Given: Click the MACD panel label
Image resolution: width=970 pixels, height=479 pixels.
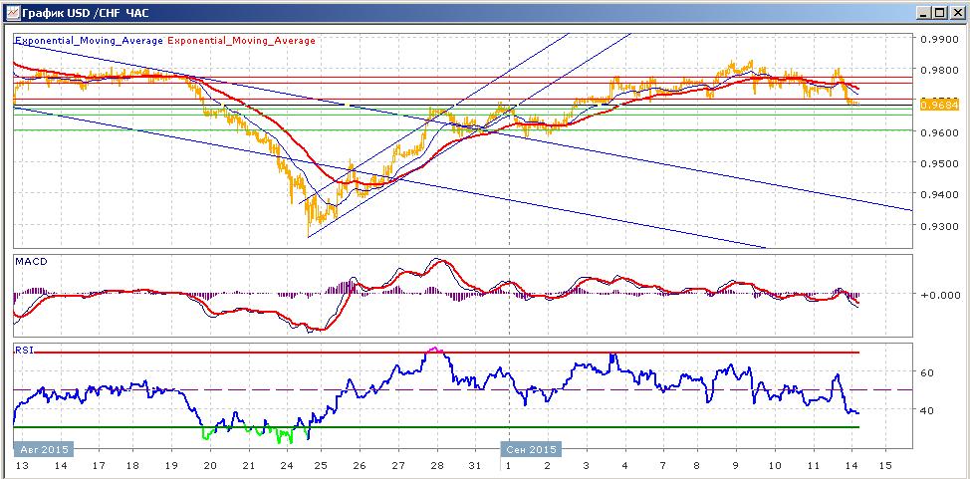Looking at the screenshot, I should (x=31, y=261).
